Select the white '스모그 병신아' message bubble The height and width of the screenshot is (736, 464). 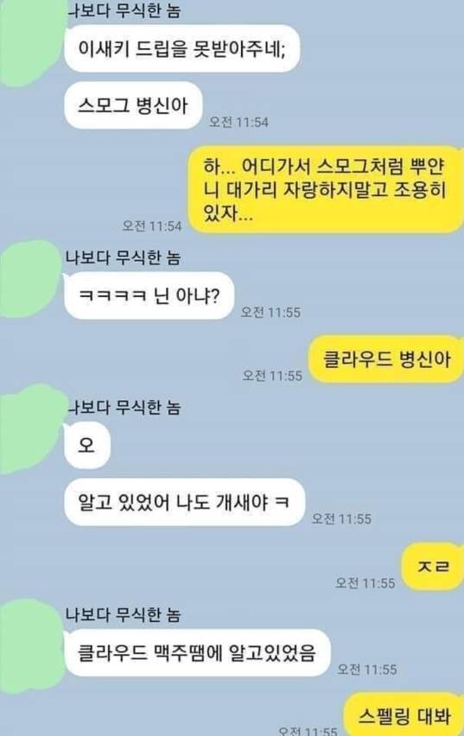pyautogui.click(x=133, y=105)
